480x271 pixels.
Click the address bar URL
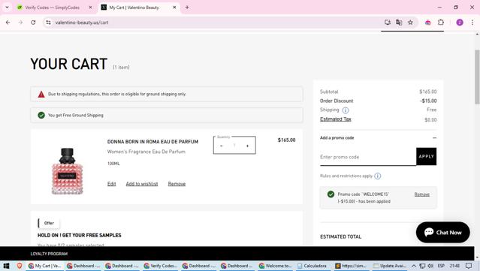pyautogui.click(x=82, y=23)
